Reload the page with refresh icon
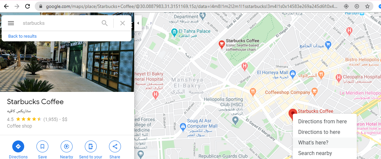 (28, 6)
